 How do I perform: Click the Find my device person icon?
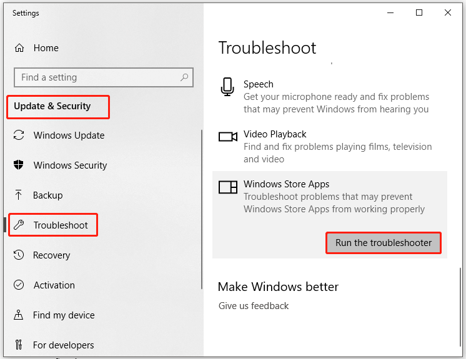tap(19, 315)
